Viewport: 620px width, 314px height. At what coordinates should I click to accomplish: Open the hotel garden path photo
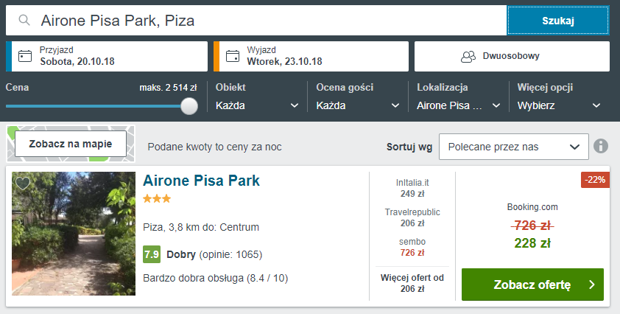click(x=74, y=234)
